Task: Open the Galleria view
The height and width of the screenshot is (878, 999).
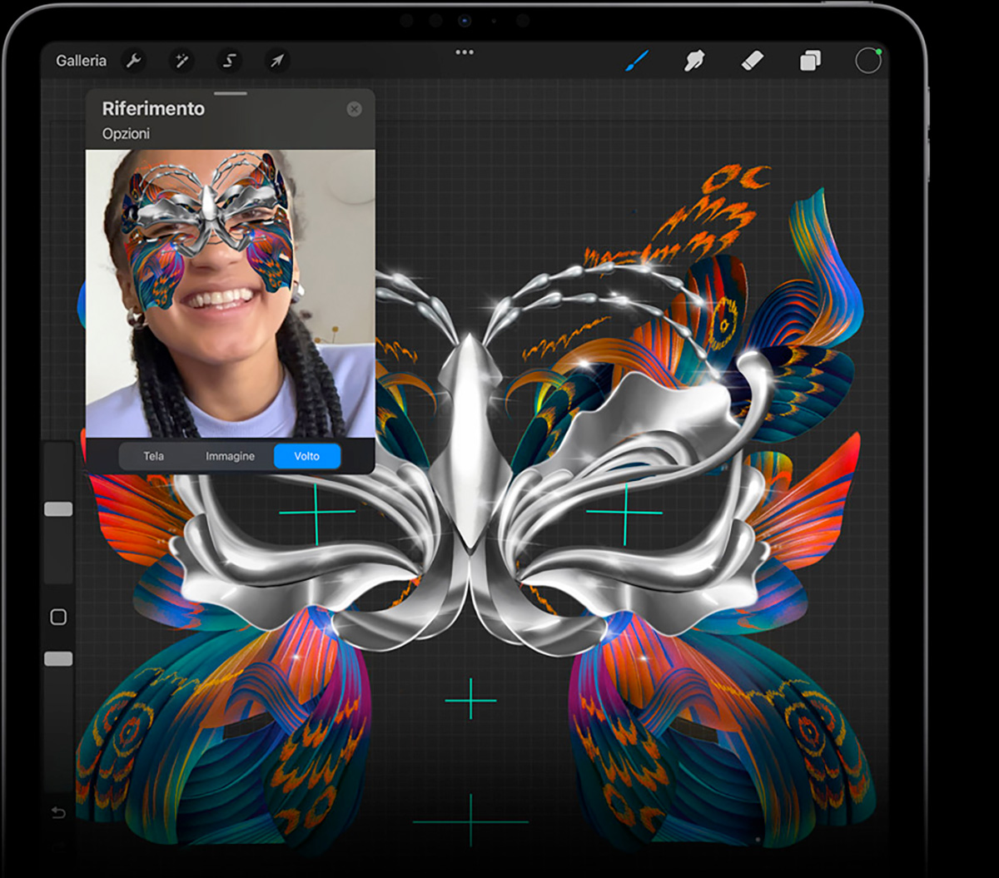Action: (81, 61)
